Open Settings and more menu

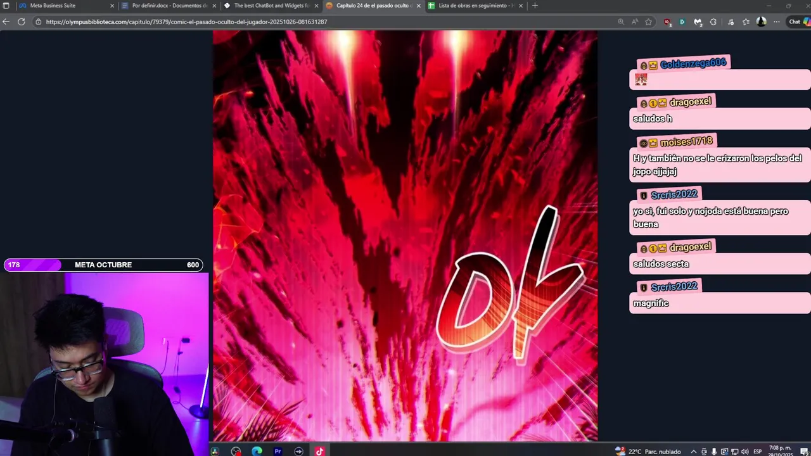tap(777, 22)
